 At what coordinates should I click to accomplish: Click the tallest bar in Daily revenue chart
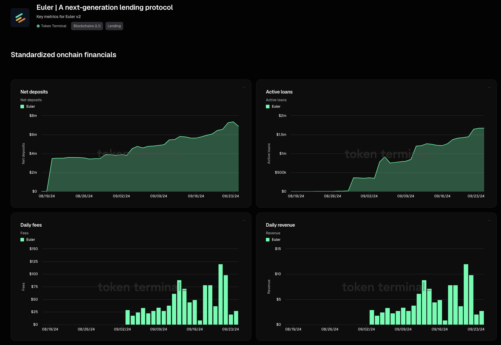click(x=466, y=294)
